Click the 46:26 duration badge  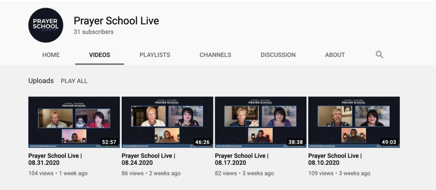(202, 142)
